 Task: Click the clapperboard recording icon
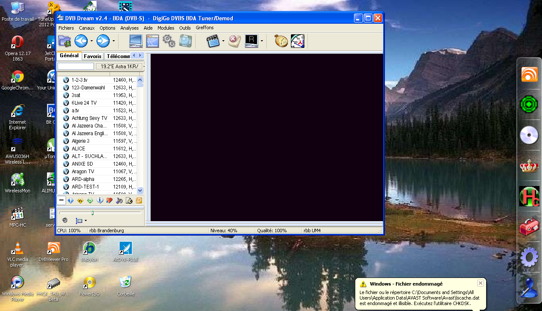[213, 41]
